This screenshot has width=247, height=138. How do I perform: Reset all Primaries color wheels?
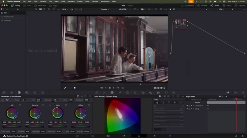click(x=90, y=96)
